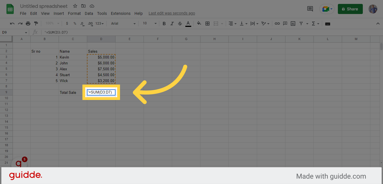Toggle italic formatting
The width and height of the screenshot is (383, 184).
point(172,24)
